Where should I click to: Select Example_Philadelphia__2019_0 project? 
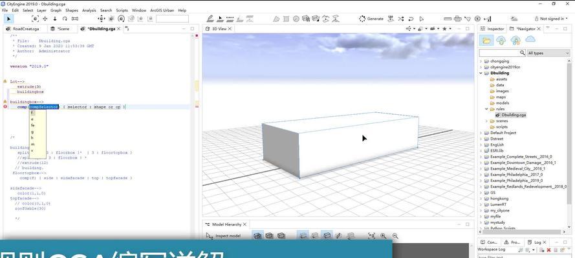click(x=516, y=181)
